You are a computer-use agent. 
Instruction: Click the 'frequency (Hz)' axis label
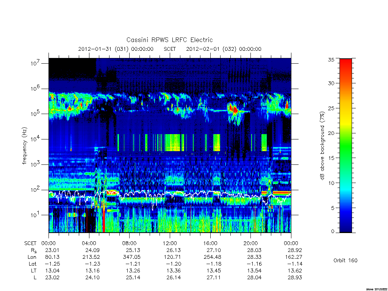[x=25, y=146]
